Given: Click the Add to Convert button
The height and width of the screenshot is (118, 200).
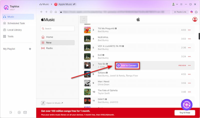Looking at the screenshot, I should (127, 65).
